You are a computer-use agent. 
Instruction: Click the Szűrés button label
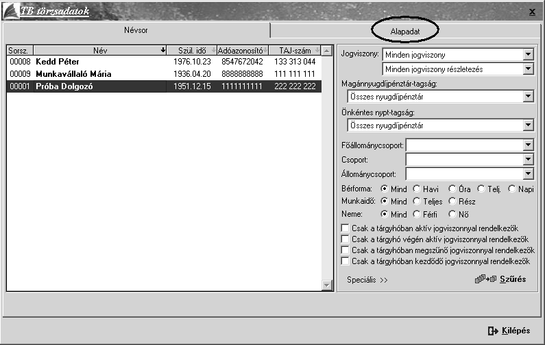tap(513, 279)
